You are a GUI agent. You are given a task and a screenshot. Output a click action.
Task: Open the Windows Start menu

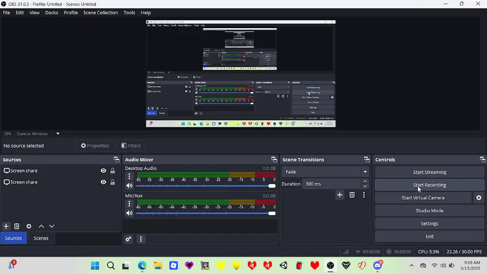coord(95,265)
